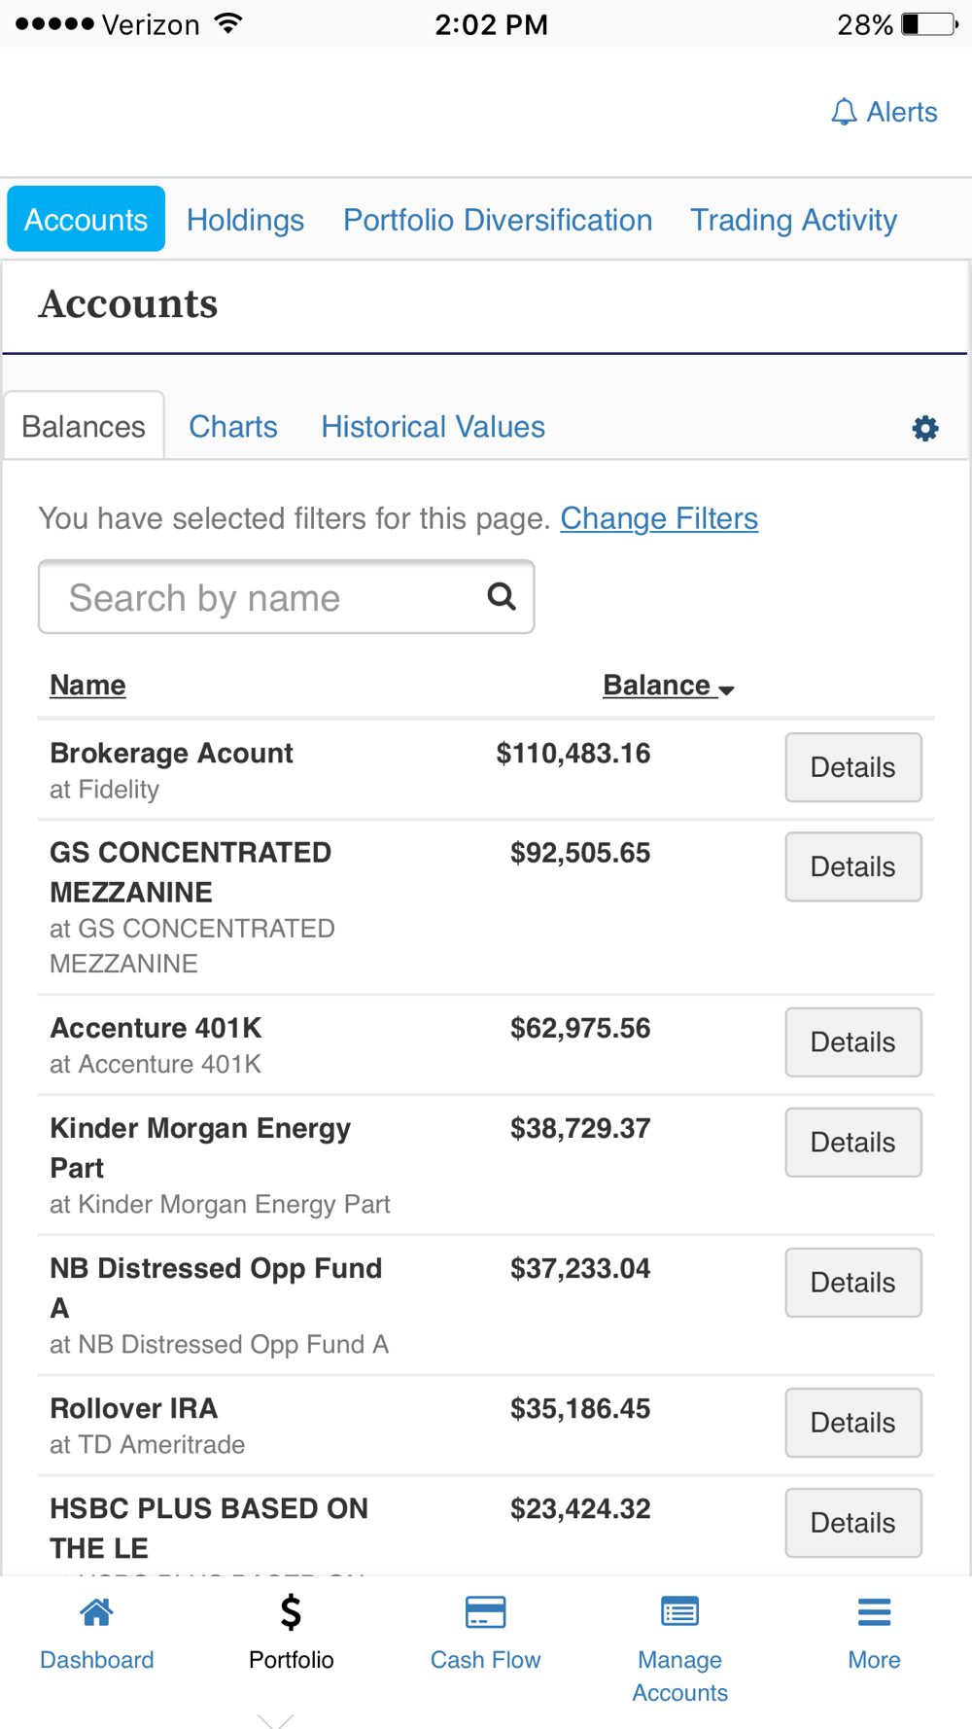Image resolution: width=972 pixels, height=1729 pixels.
Task: Tap the chevron below the Portfolio tab
Action: [275, 1720]
